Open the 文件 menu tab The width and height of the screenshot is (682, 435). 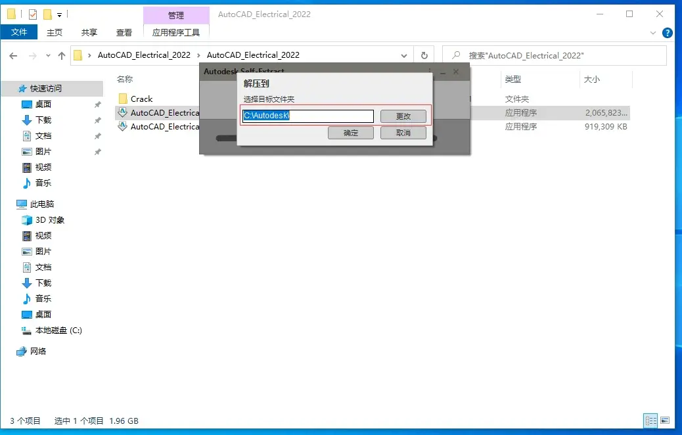(18, 32)
